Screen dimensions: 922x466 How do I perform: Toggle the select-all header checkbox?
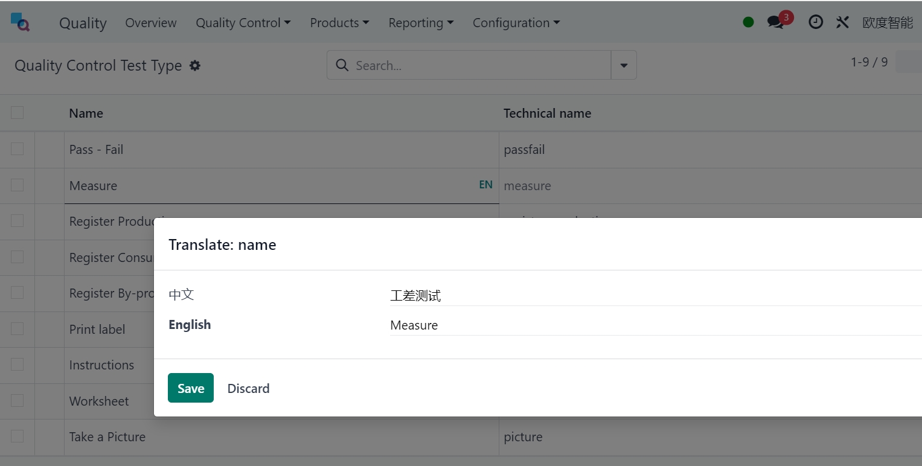pos(17,113)
